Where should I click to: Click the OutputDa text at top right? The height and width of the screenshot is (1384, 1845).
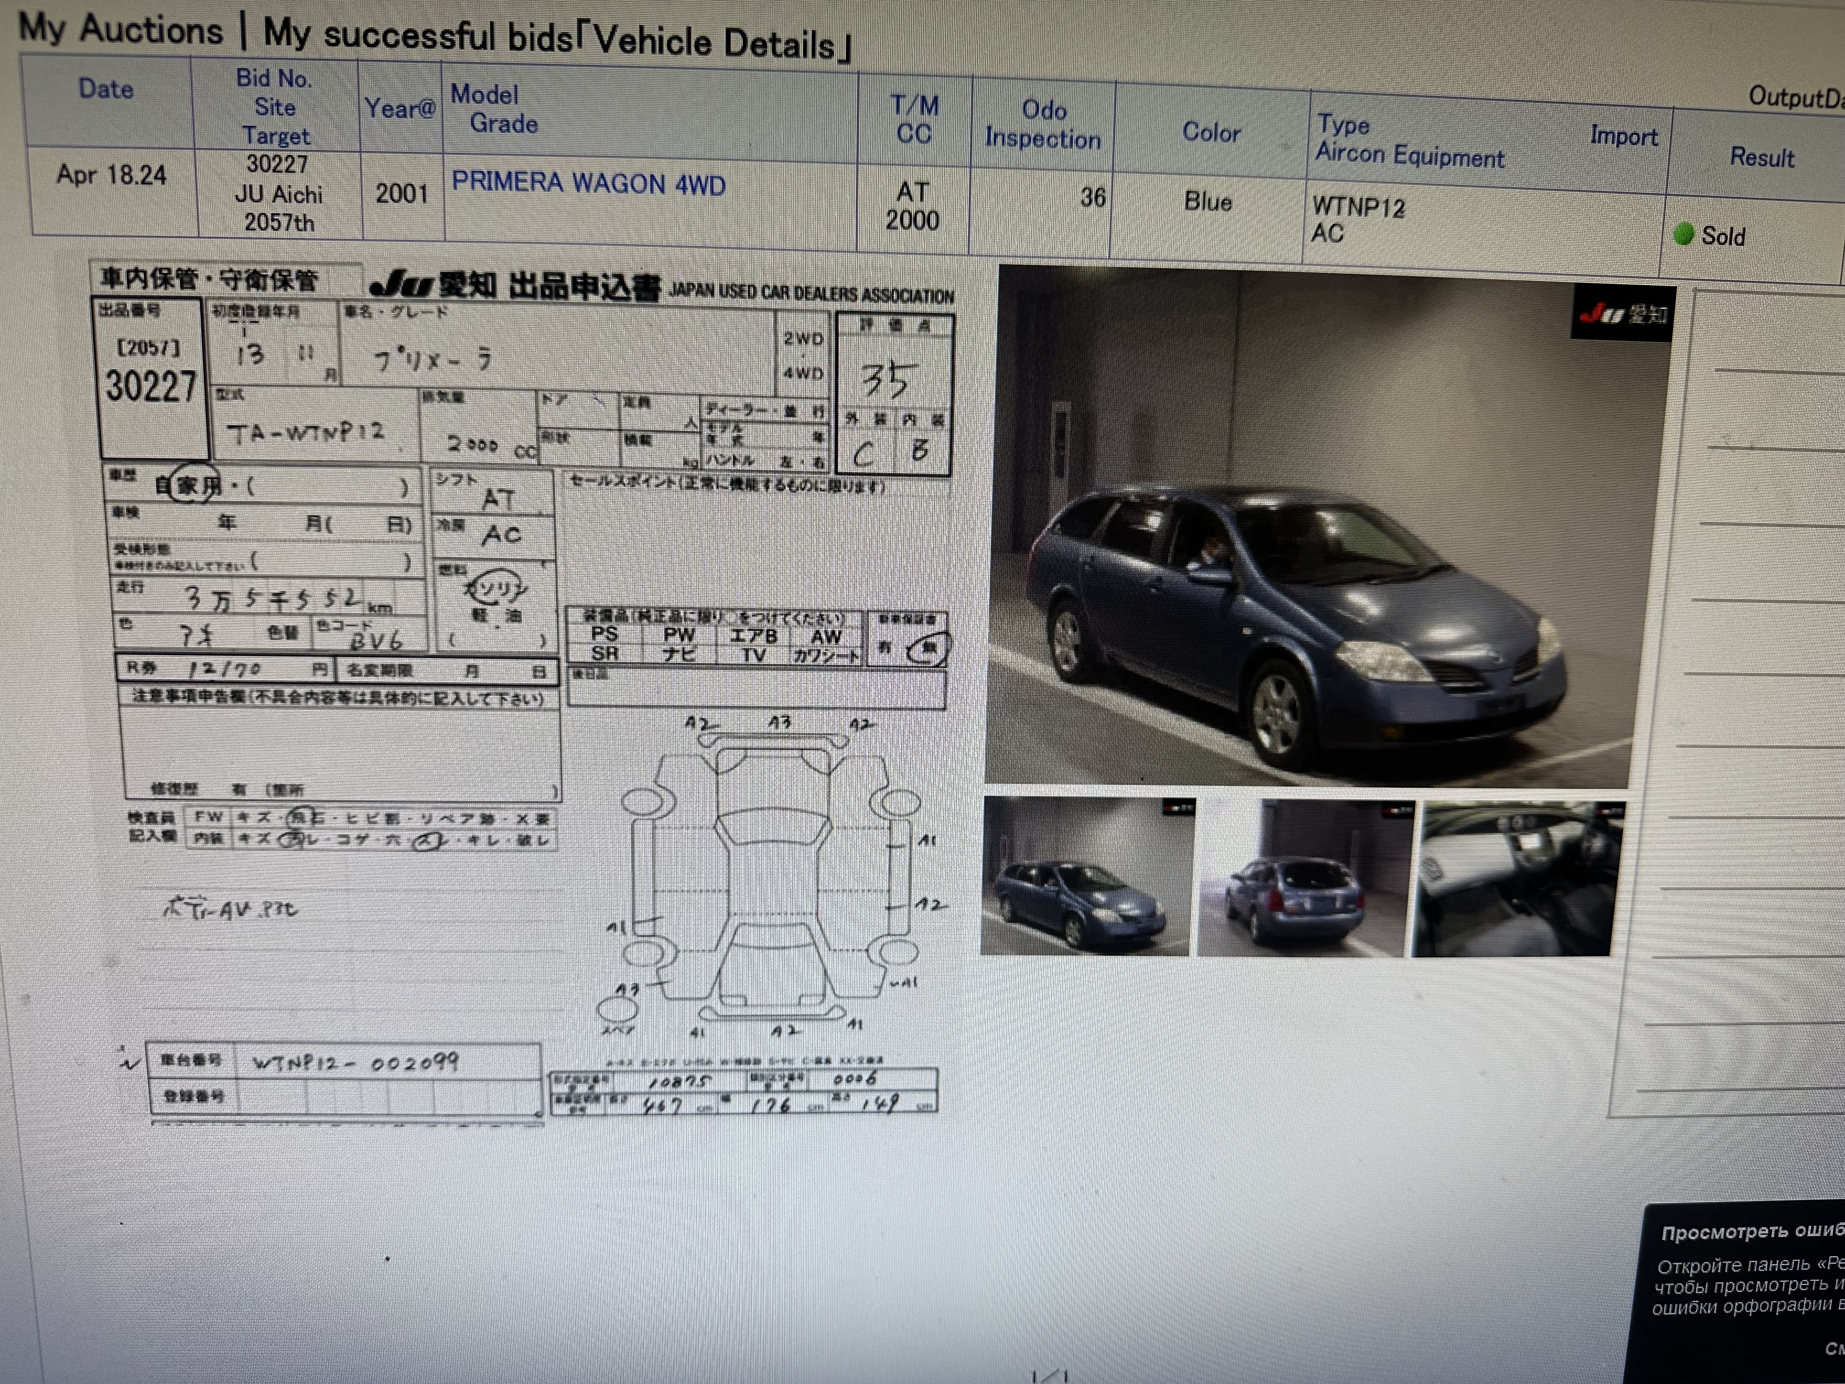pos(1796,97)
